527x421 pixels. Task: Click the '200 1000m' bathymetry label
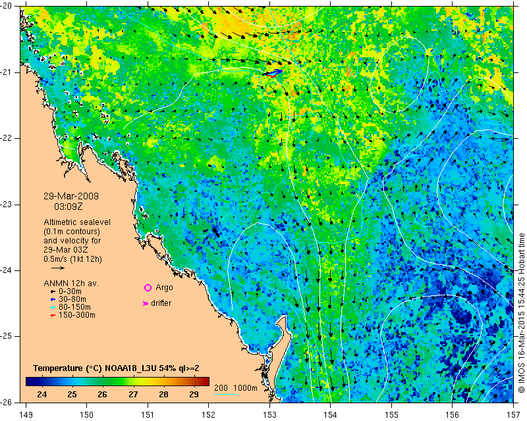click(236, 388)
